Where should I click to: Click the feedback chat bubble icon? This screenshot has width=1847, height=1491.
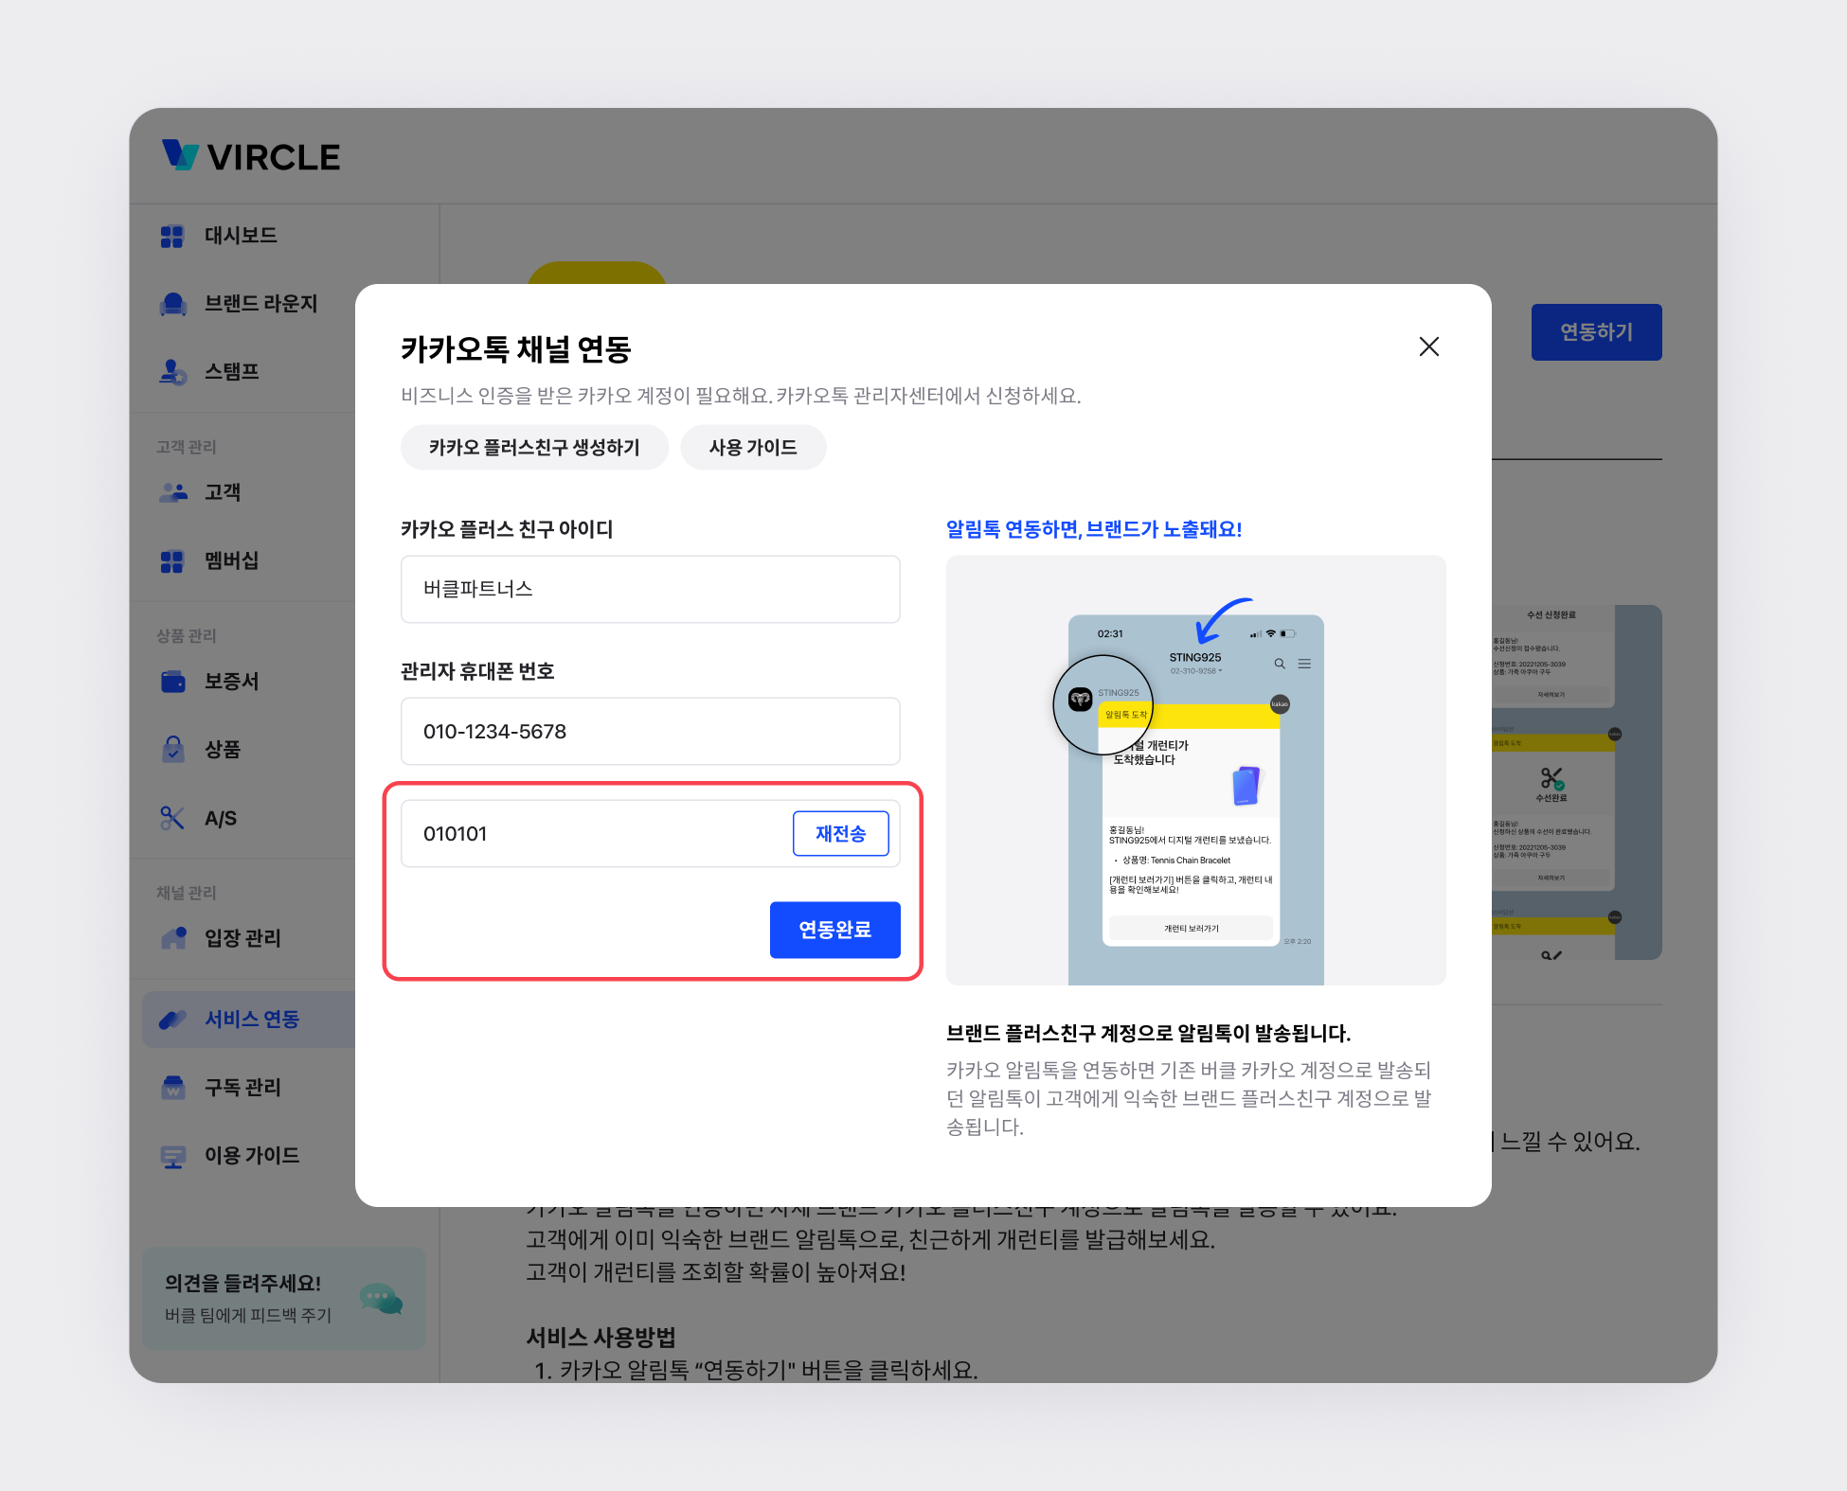point(381,1298)
